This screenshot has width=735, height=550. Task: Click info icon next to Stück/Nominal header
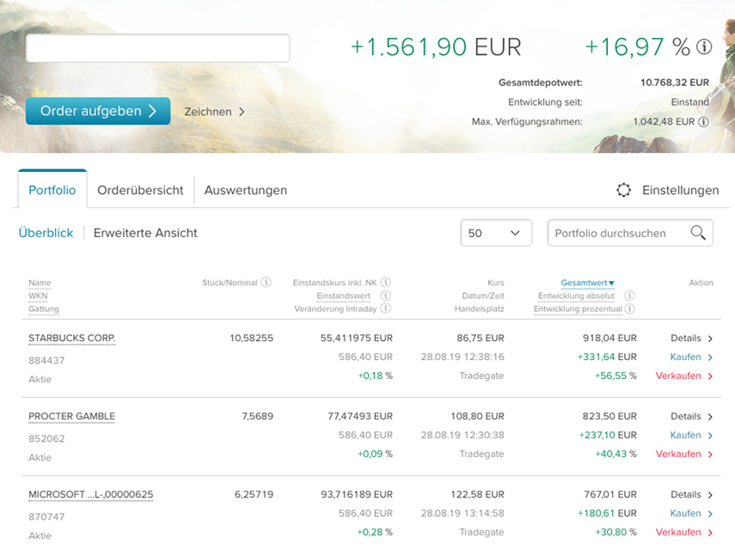[266, 282]
